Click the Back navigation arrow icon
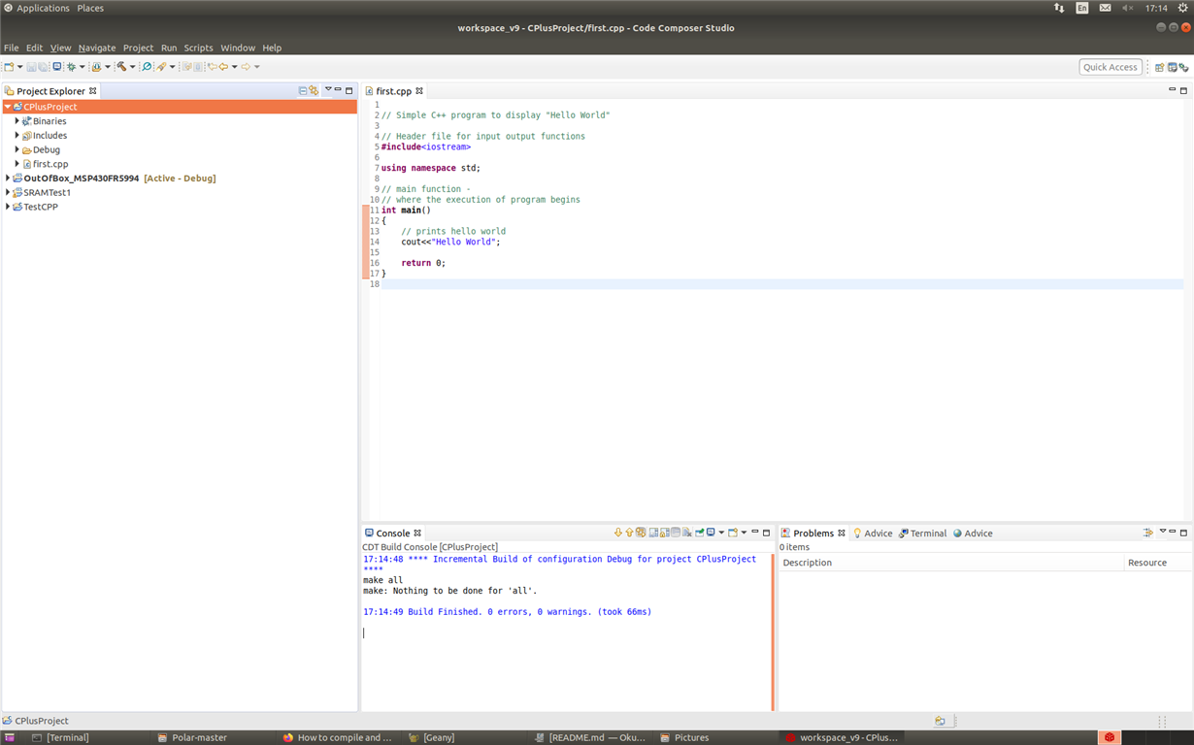This screenshot has width=1194, height=745. (x=223, y=67)
